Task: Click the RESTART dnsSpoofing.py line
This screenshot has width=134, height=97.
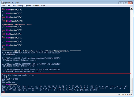Action: 42,51
